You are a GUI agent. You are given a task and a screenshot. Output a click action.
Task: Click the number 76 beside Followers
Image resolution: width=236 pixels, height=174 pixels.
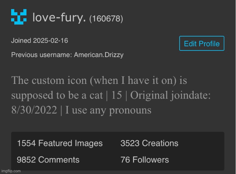[x=125, y=160]
